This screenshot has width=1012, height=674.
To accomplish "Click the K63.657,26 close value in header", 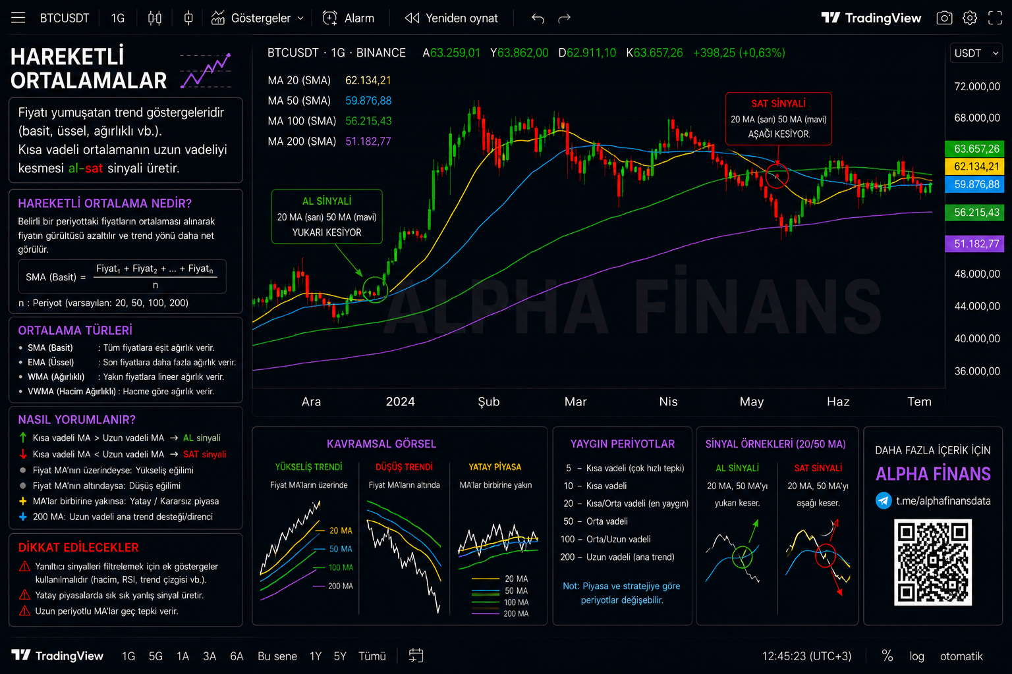I will [x=654, y=53].
